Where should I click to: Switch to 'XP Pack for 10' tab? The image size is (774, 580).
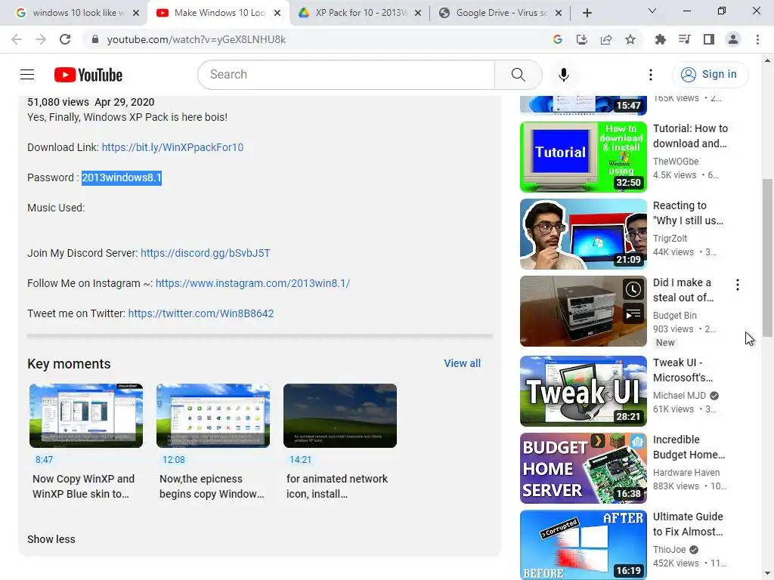[x=360, y=13]
